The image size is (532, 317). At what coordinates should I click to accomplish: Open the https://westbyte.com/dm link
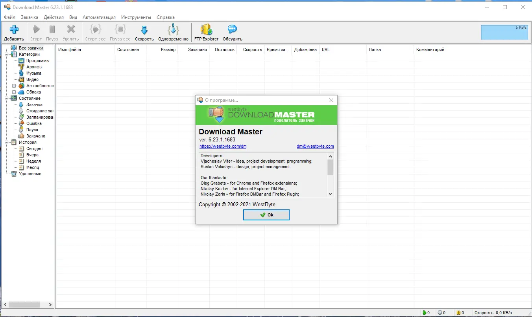pos(223,147)
